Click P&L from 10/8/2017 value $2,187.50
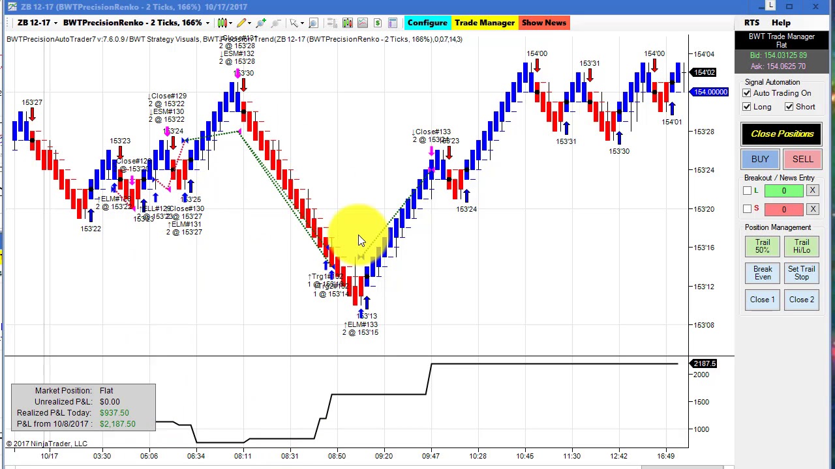 point(117,424)
